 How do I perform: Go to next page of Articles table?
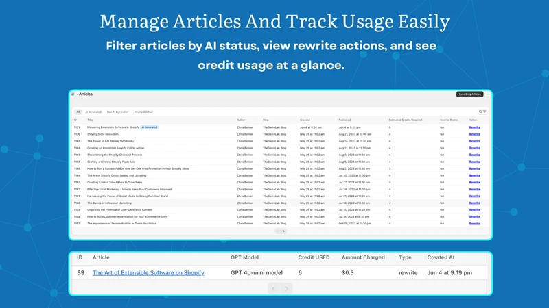[x=284, y=231]
